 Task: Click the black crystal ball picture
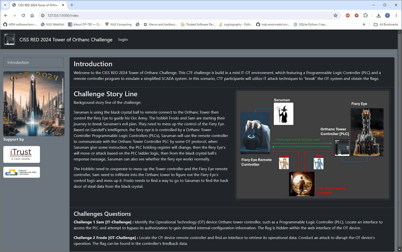[x=255, y=133]
